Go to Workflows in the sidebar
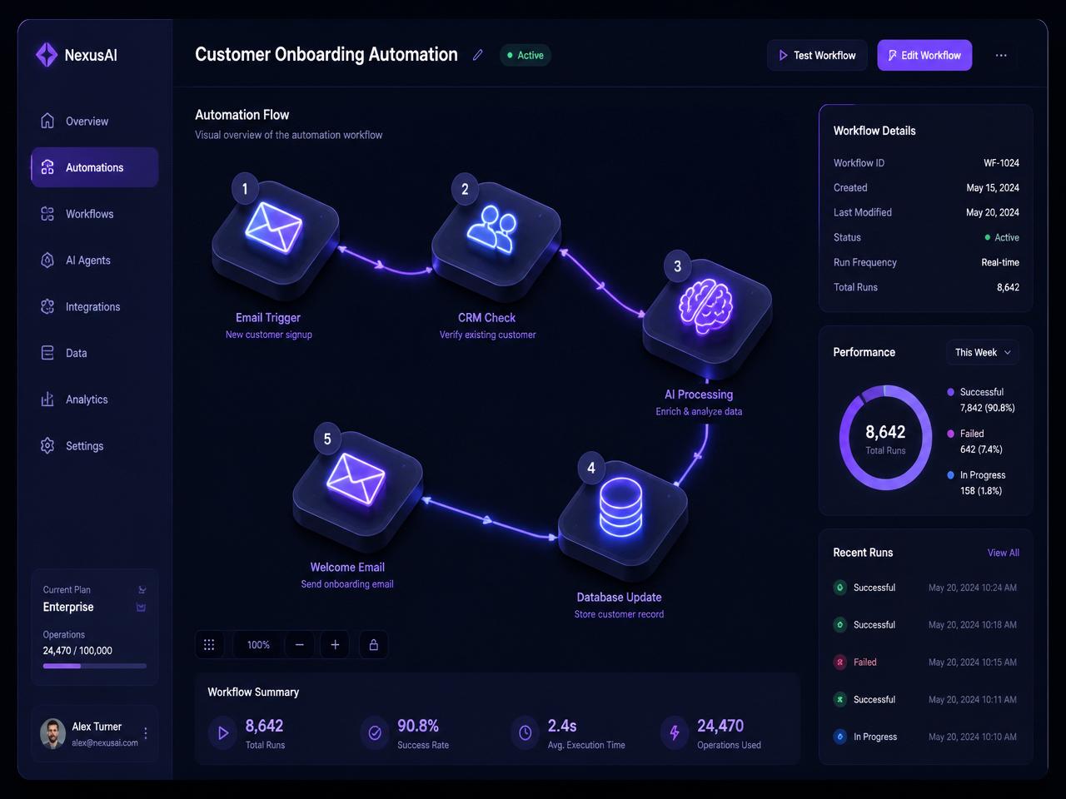This screenshot has height=799, width=1066. tap(94, 214)
